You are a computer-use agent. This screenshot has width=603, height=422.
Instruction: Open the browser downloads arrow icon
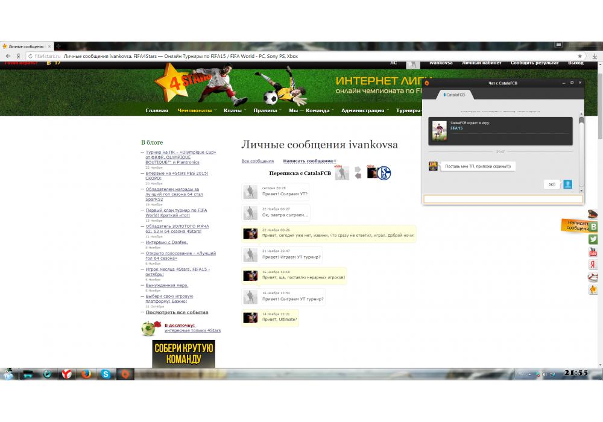coord(595,56)
